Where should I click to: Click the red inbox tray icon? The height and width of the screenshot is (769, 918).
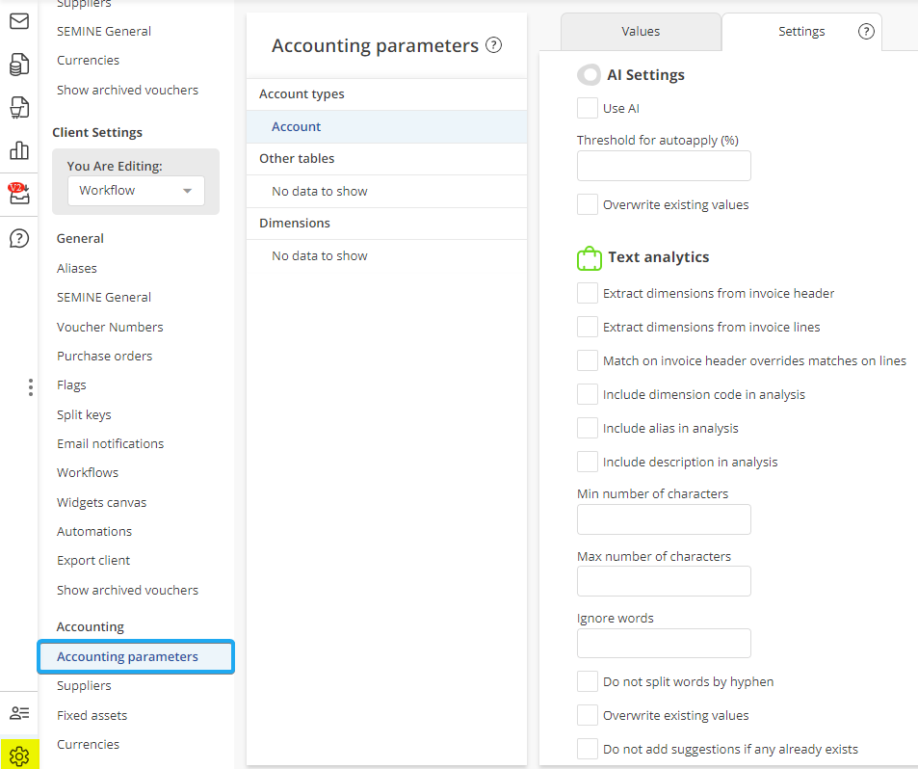pyautogui.click(x=19, y=194)
